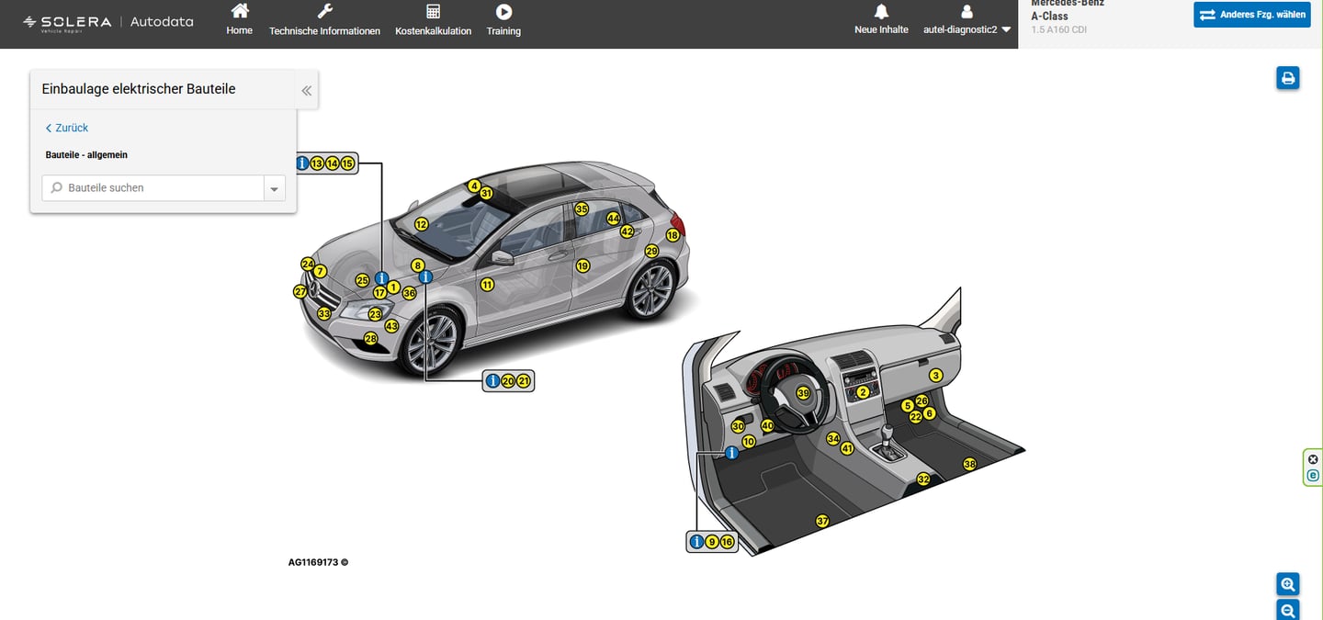Image resolution: width=1323 pixels, height=620 pixels.
Task: Select component marker 25
Action: pos(362,280)
